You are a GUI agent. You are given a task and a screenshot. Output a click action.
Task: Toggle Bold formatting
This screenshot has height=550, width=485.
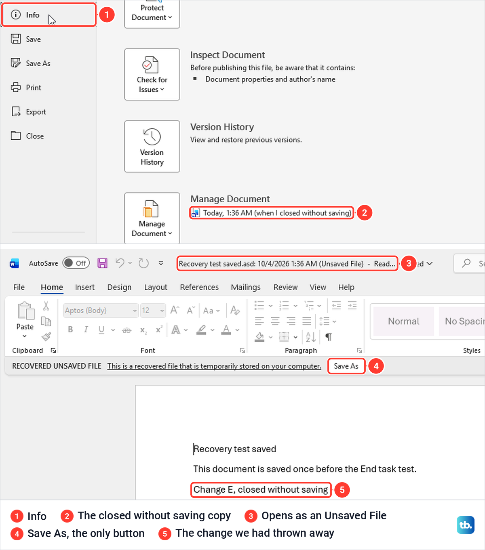(70, 330)
